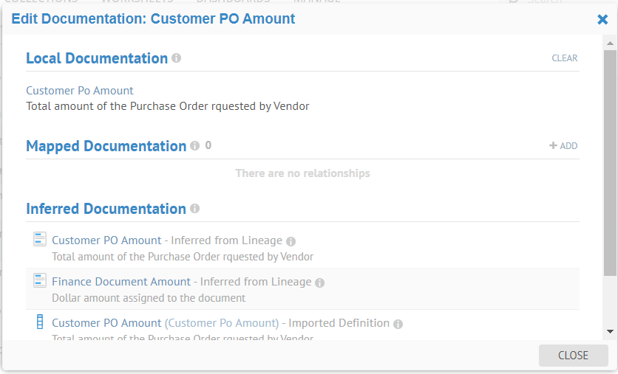Click the scrollbar up arrow
618x374 pixels.
(610, 44)
